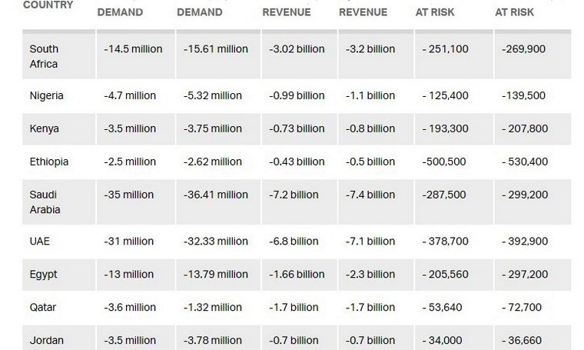Screen dimensions: 584x350
Task: Select the -5.32 million cell for Nigeria
Action: tap(216, 96)
